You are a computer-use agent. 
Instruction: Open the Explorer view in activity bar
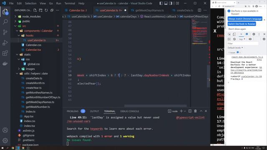(5, 12)
